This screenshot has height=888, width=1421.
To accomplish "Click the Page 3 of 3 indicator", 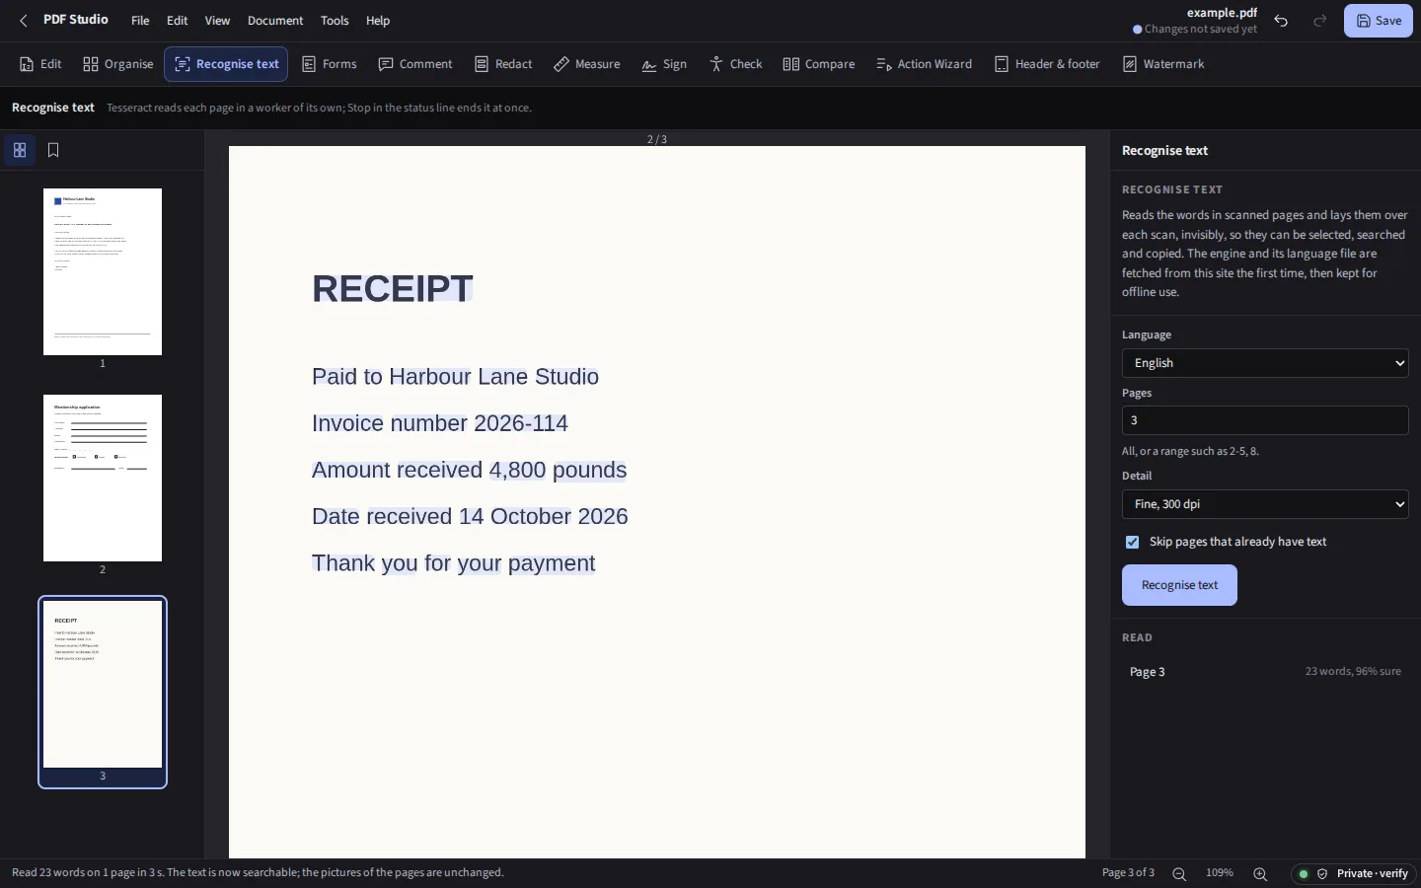I will pos(1128,873).
